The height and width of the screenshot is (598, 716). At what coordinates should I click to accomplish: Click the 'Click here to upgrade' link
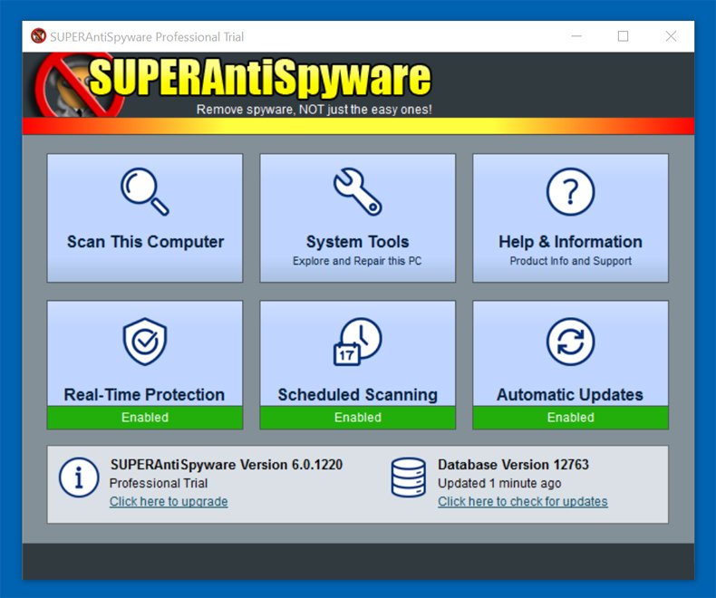coord(169,501)
